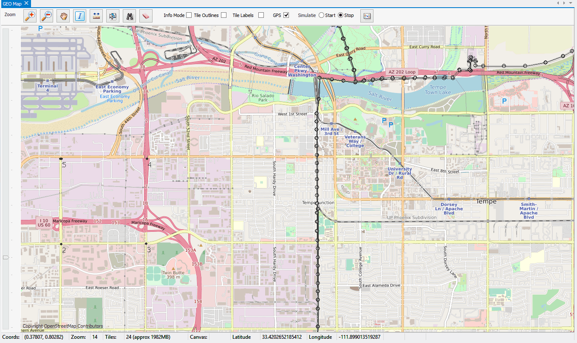Select the Simulatie Start radio button
Image resolution: width=577 pixels, height=343 pixels.
(x=321, y=15)
